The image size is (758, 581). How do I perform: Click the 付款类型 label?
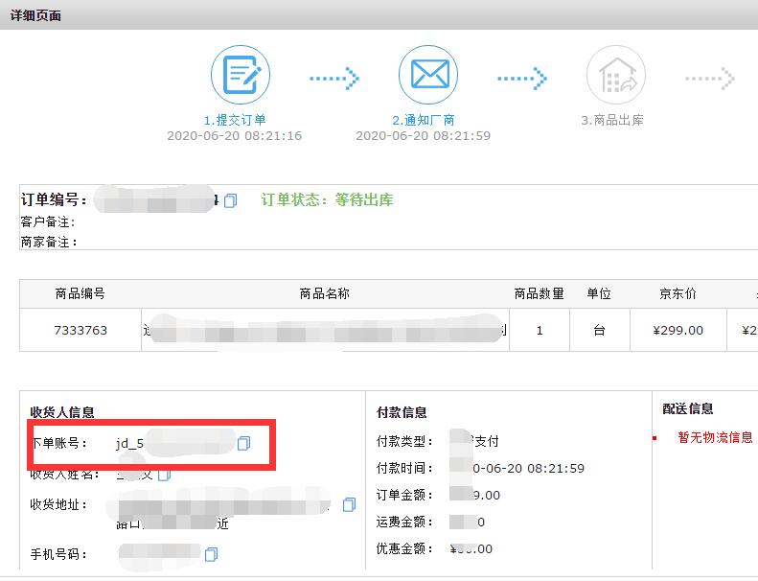pyautogui.click(x=405, y=441)
